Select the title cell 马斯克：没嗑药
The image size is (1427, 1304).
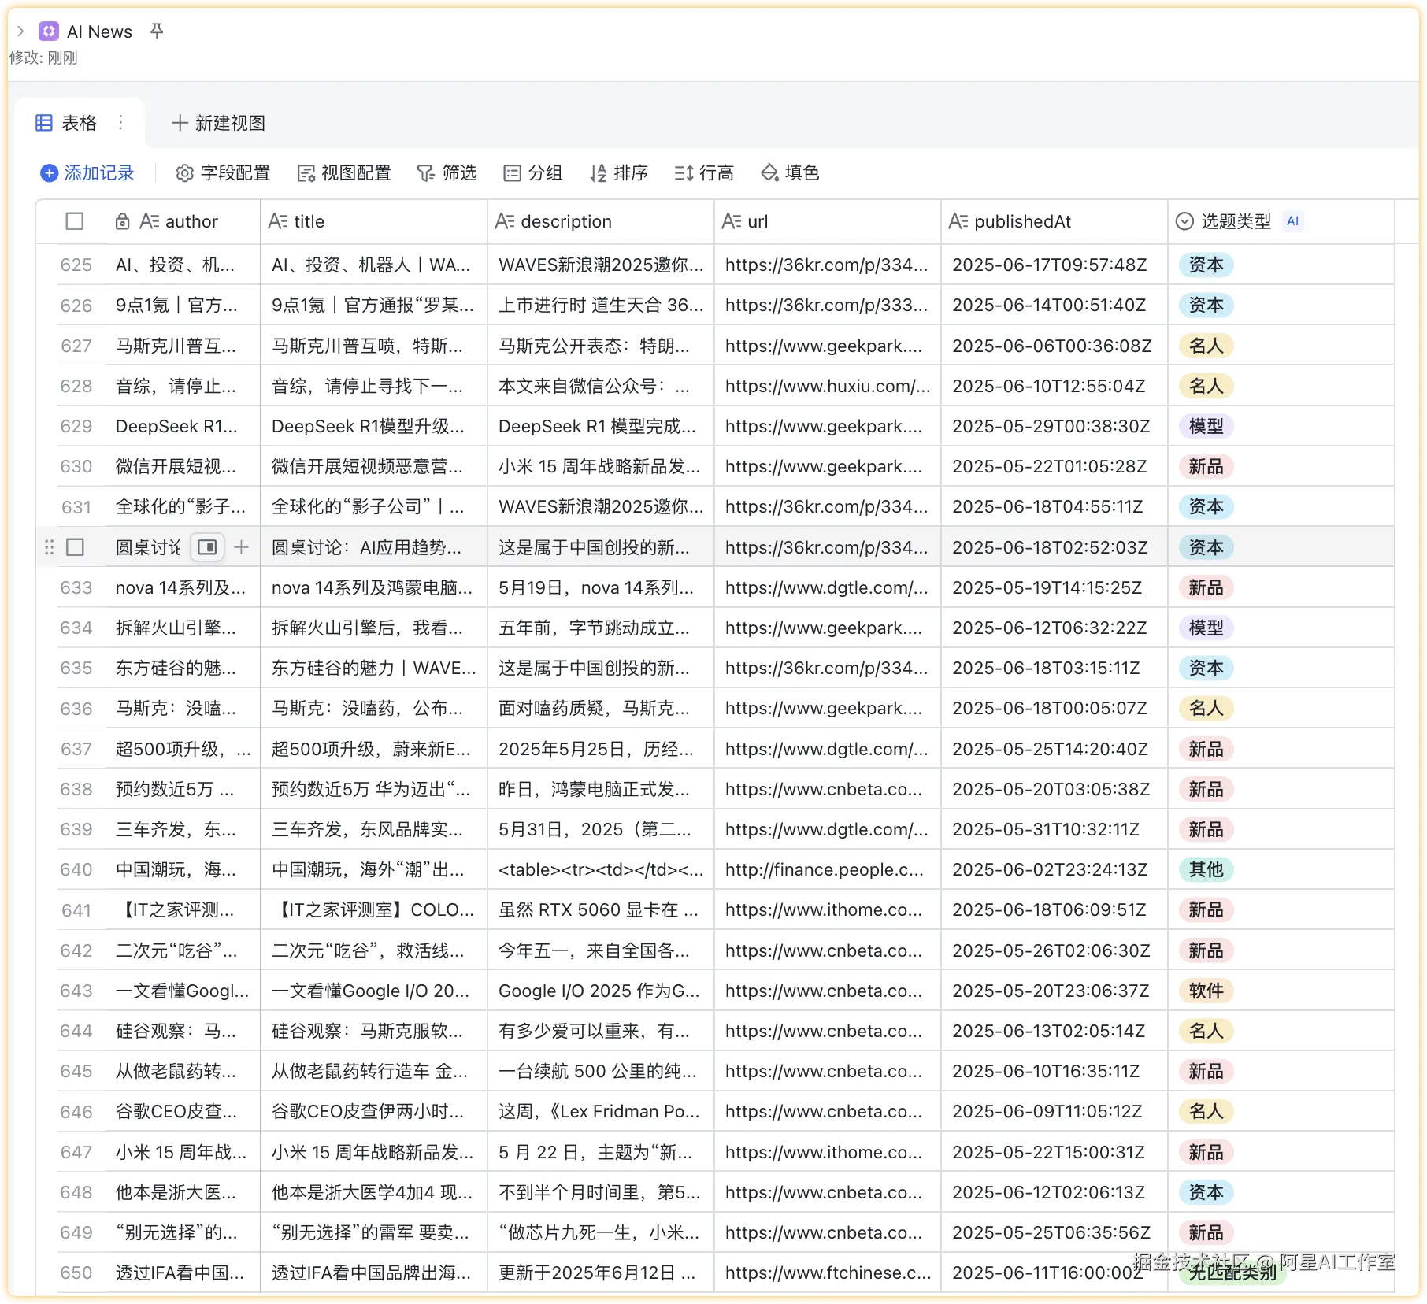pyautogui.click(x=374, y=709)
